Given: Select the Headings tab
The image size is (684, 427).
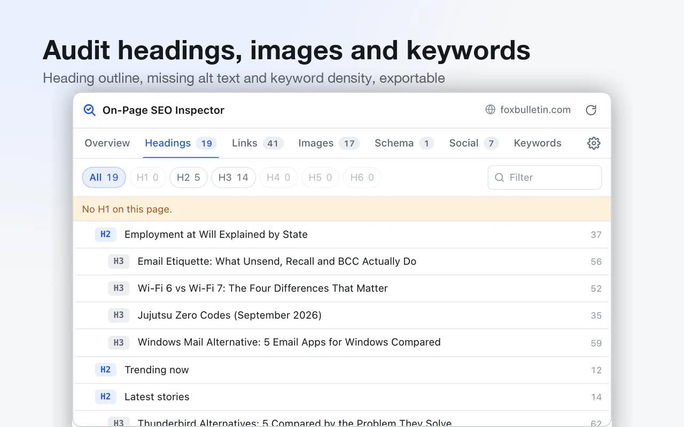Looking at the screenshot, I should point(181,143).
